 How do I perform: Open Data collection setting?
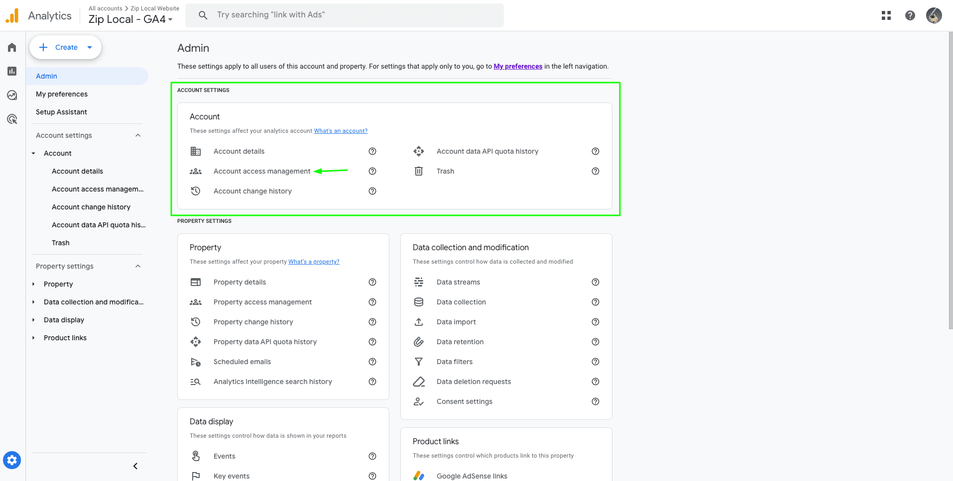(x=461, y=302)
